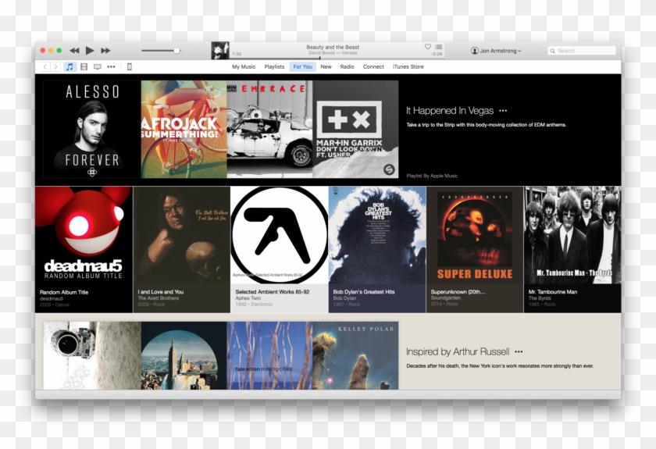Open the New tab

[x=326, y=66]
